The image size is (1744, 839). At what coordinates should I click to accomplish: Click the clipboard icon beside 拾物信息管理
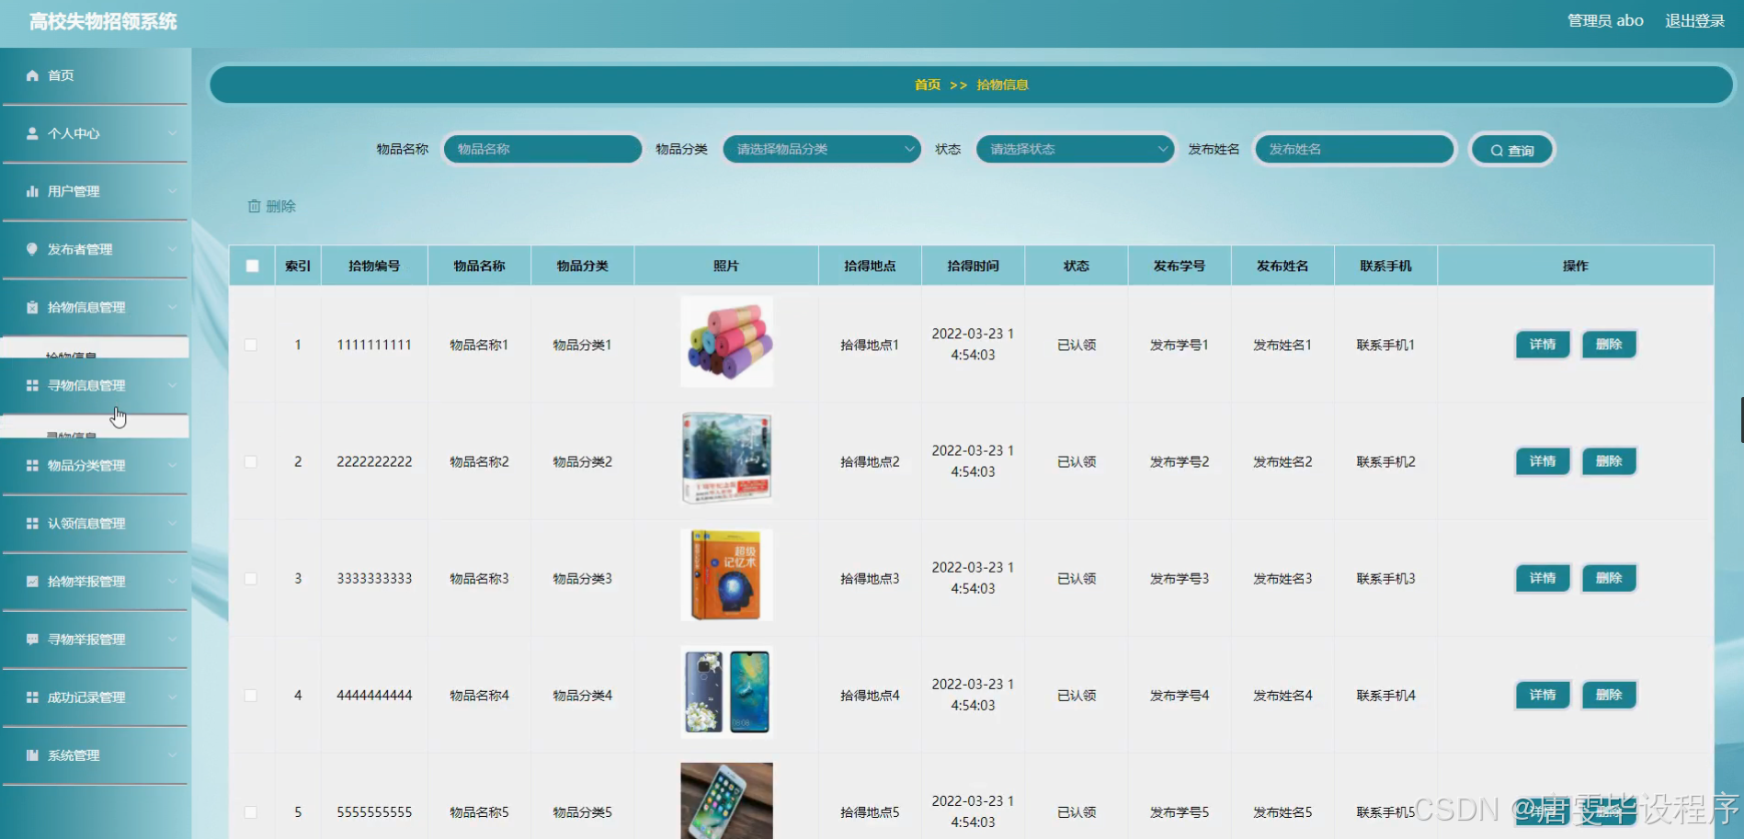(32, 307)
